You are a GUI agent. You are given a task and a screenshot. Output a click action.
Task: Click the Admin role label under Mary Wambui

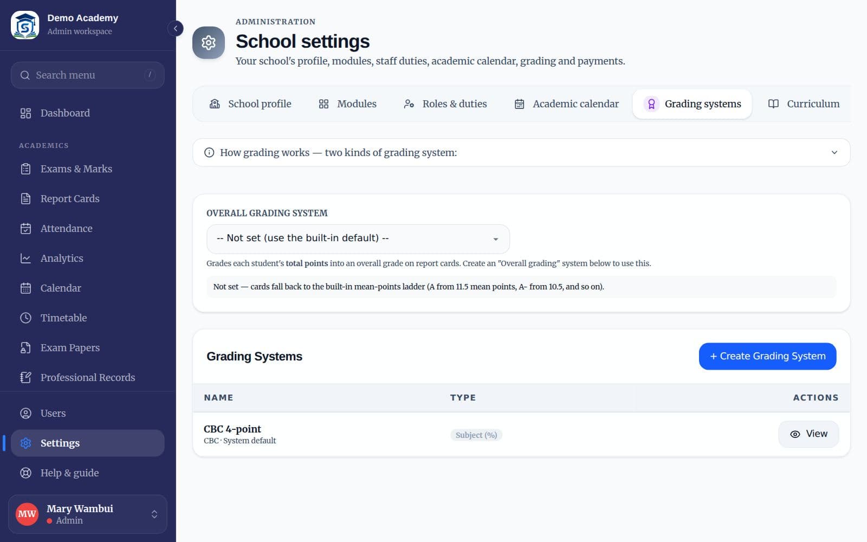click(69, 521)
